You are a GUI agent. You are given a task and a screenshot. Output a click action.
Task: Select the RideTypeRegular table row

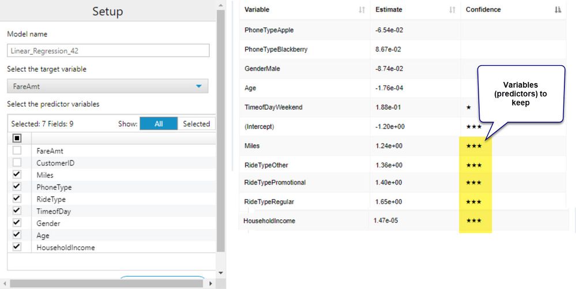click(402, 201)
